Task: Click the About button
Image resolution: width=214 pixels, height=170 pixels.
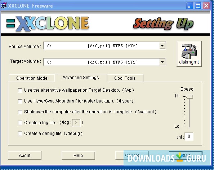Action: [25, 155]
